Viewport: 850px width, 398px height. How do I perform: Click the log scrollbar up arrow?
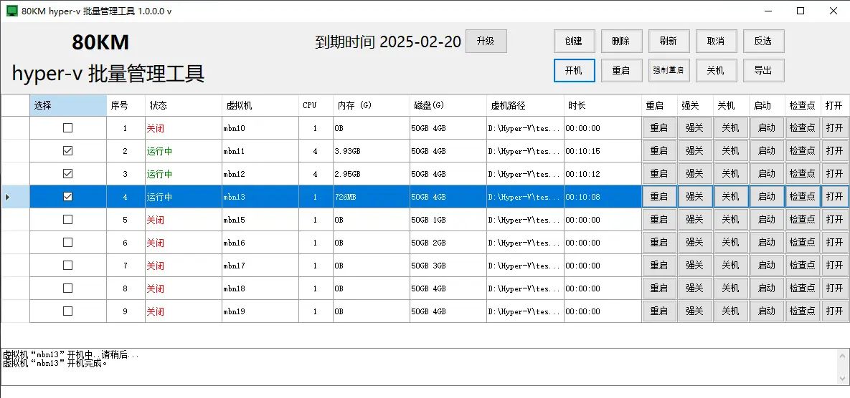[x=842, y=355]
